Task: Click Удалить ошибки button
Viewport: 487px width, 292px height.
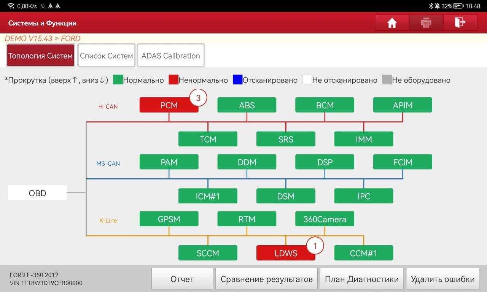Action: click(443, 279)
